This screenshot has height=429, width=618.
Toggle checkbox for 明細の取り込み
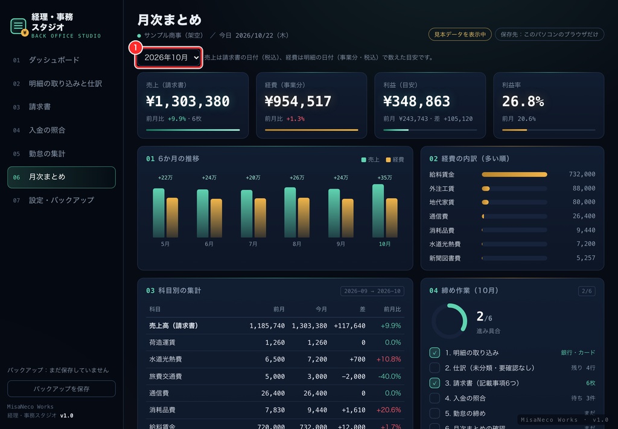point(435,352)
